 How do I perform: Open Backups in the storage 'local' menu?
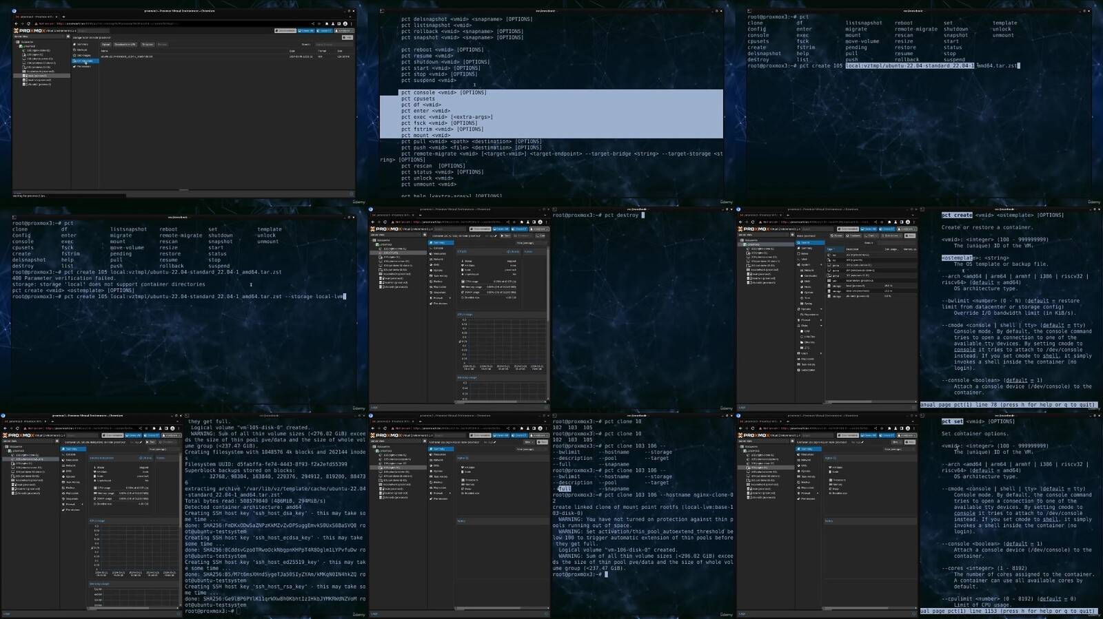tap(81, 50)
